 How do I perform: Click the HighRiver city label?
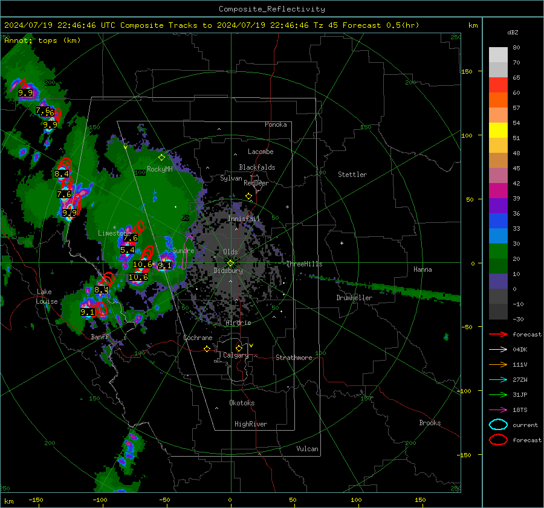(251, 424)
